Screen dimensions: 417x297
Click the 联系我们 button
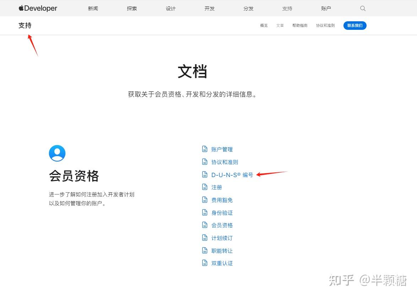354,25
